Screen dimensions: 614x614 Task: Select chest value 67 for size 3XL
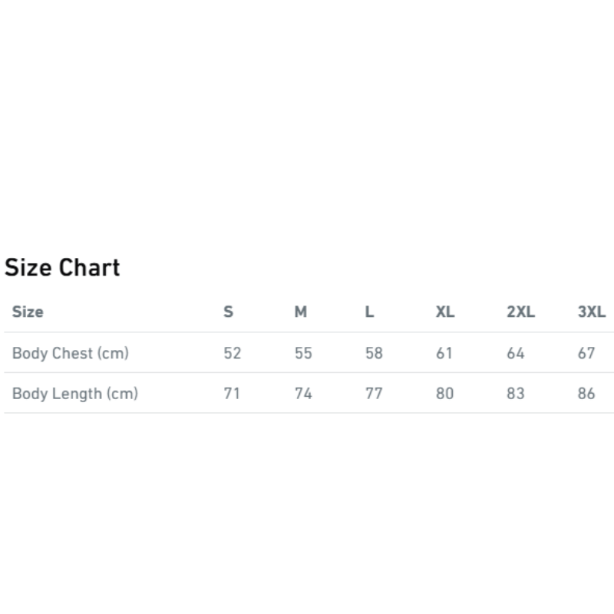pos(586,353)
